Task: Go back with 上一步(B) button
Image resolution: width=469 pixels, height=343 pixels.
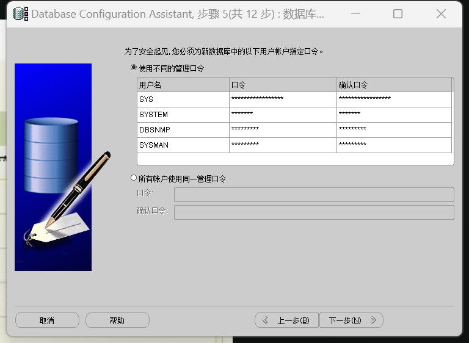Action: (x=286, y=320)
